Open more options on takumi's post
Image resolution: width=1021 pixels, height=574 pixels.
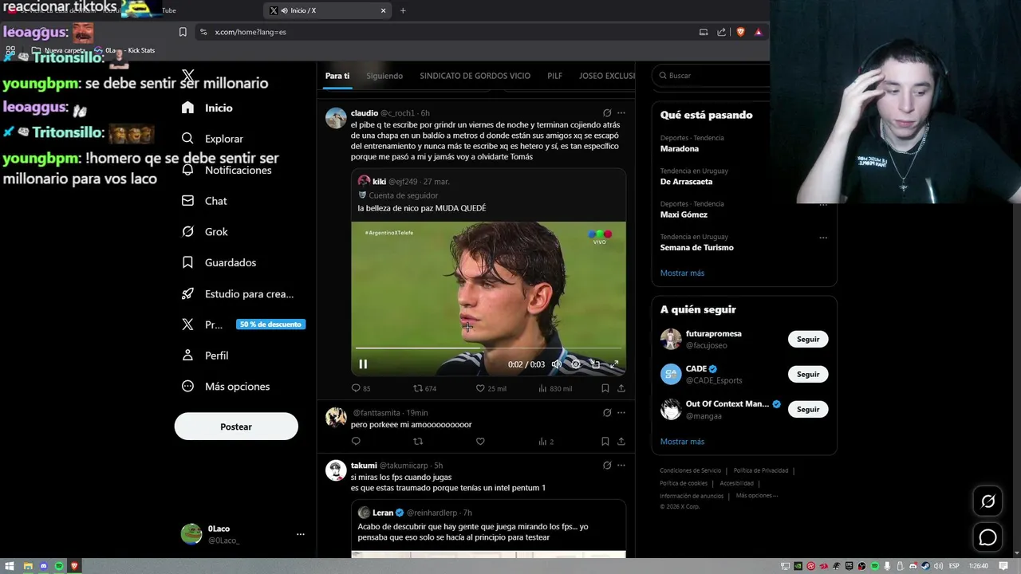click(x=621, y=466)
